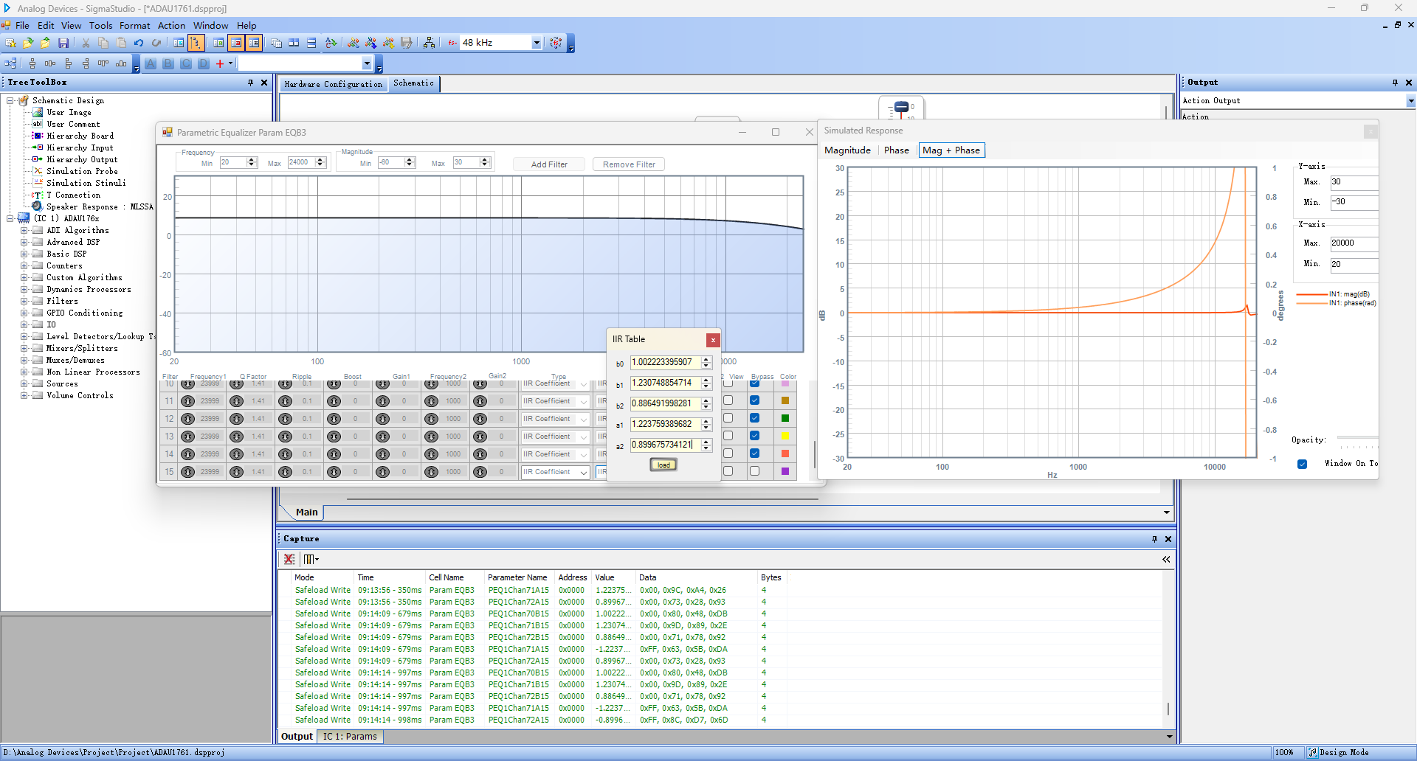The image size is (1417, 761).
Task: Click the load button in IIR Table
Action: (x=663, y=465)
